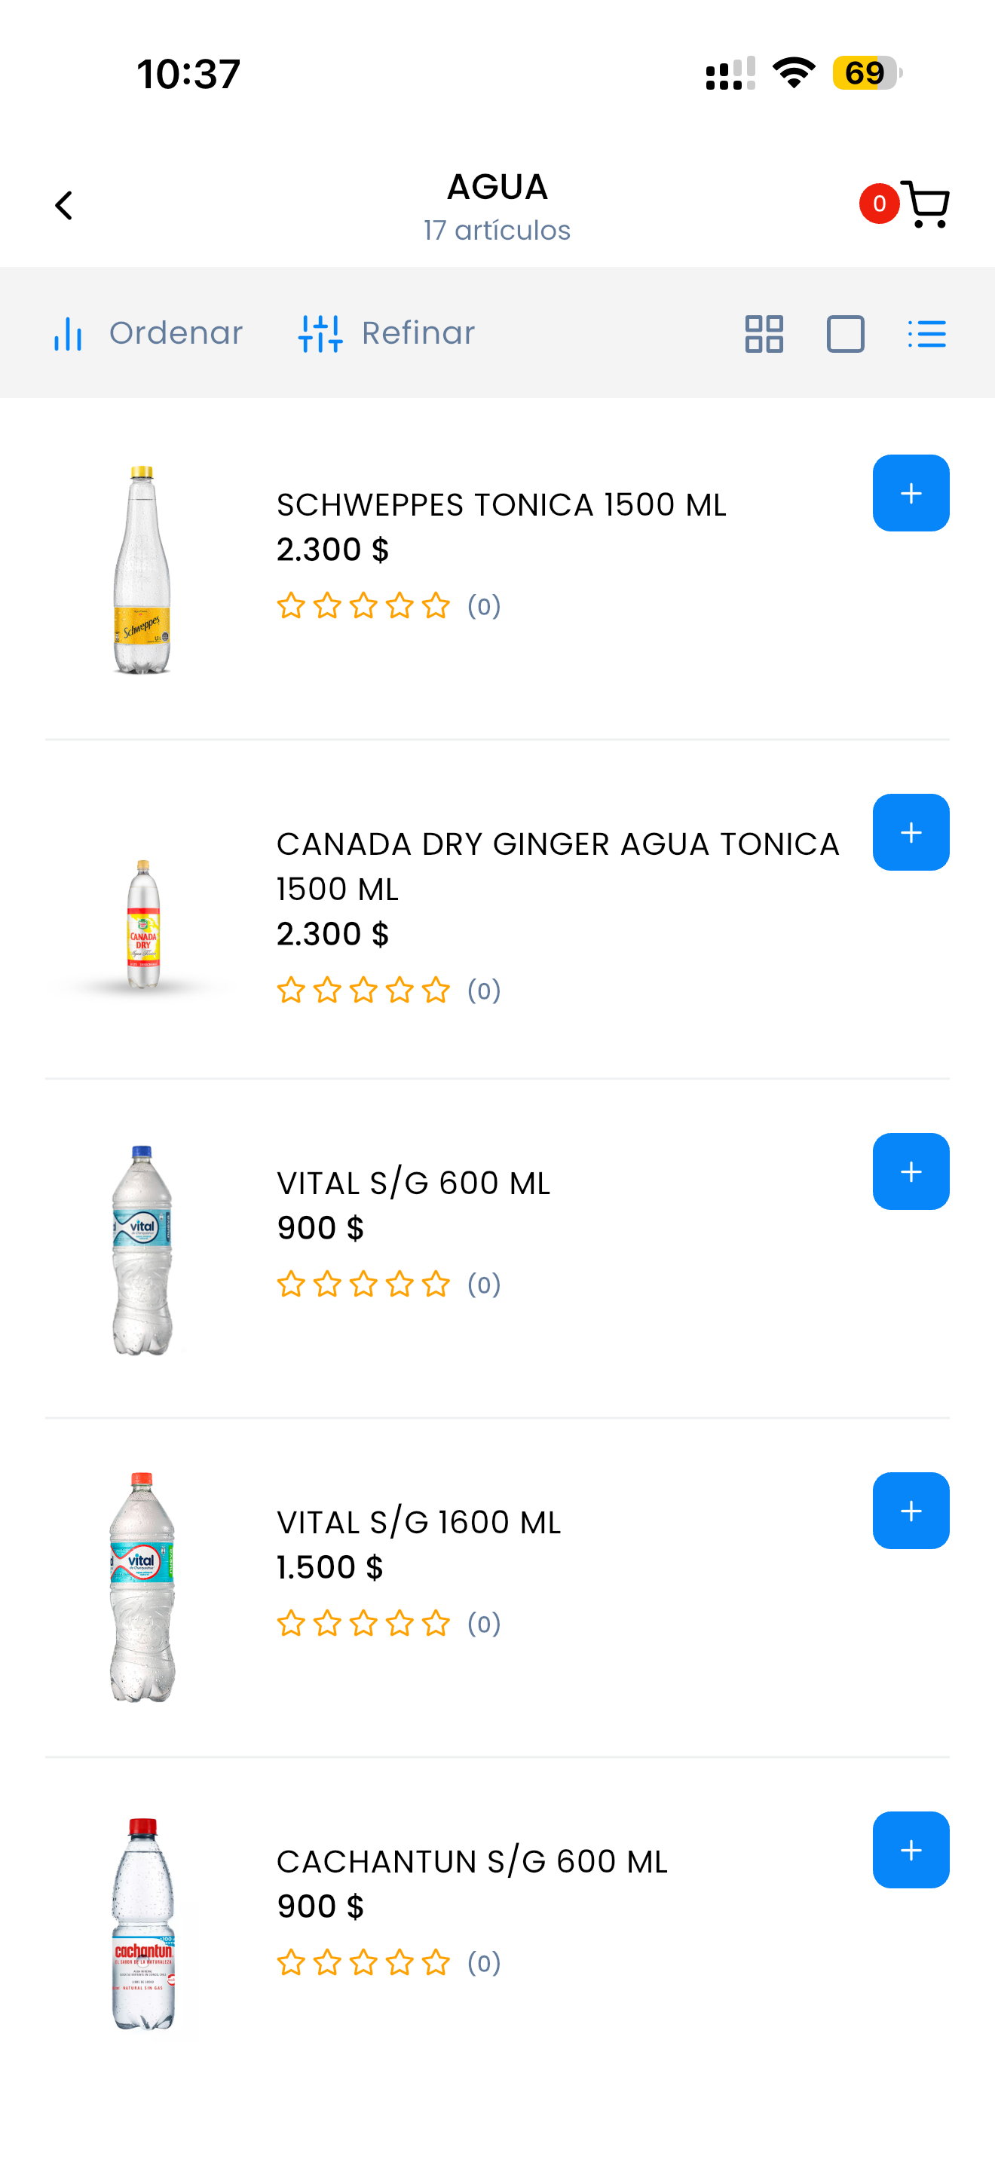Add Vital S/G 1600 ML to cart
Viewport: 995px width, 2162px height.
coord(911,1511)
